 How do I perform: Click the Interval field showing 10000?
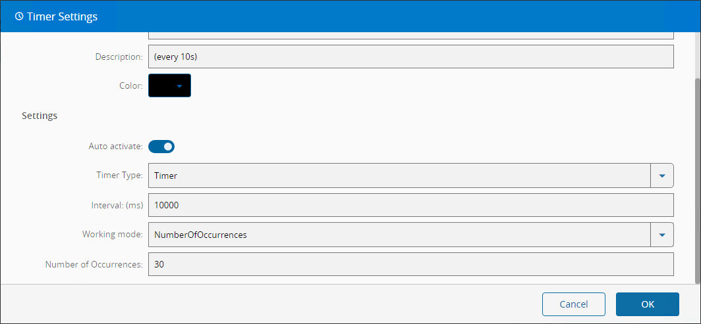(x=410, y=205)
